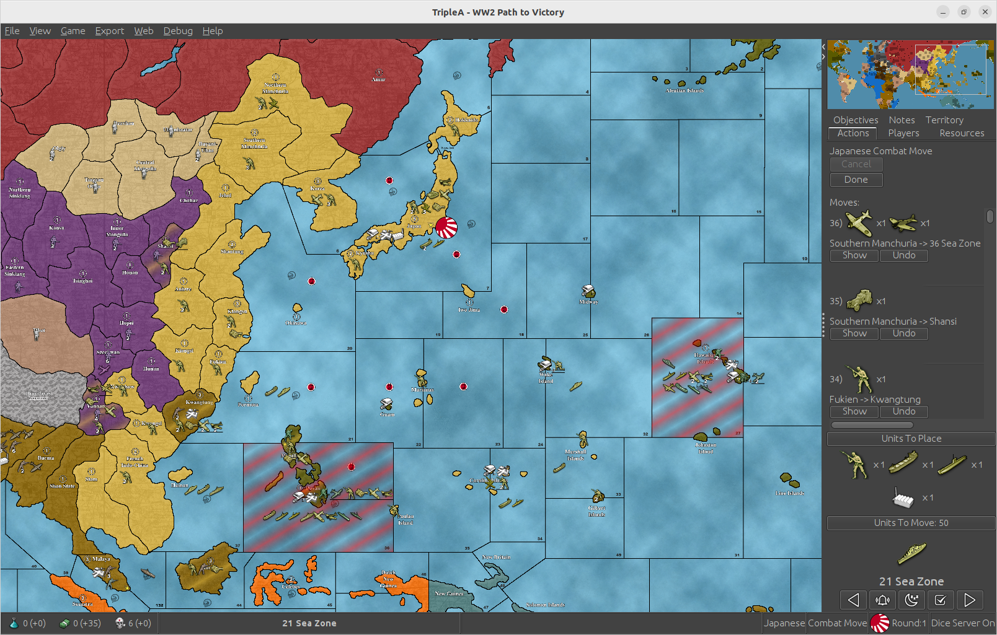Toggle the checkmark skip-unit button
The height and width of the screenshot is (635, 997).
[941, 600]
